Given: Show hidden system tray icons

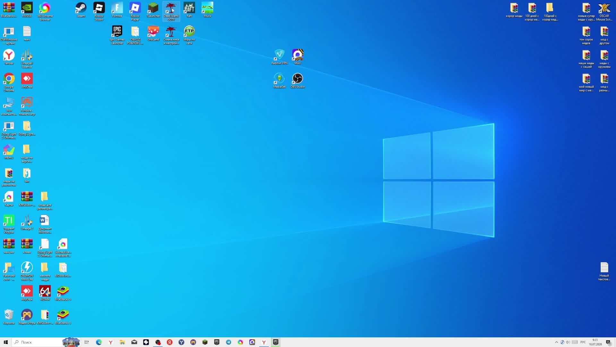Looking at the screenshot, I should point(556,342).
